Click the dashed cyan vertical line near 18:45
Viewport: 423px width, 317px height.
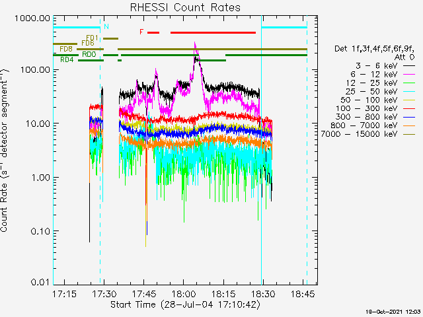pyautogui.click(x=307, y=150)
